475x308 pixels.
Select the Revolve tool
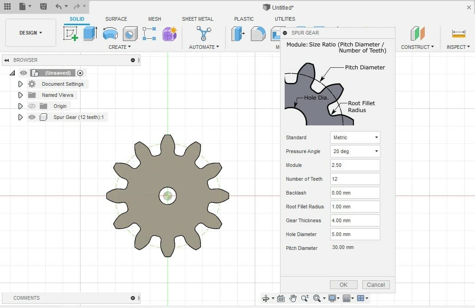click(110, 33)
